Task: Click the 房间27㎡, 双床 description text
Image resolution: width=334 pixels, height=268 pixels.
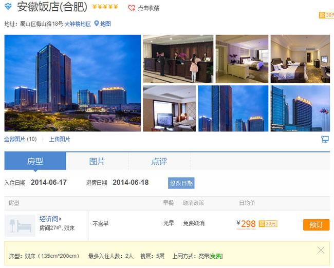Action: coord(57,228)
